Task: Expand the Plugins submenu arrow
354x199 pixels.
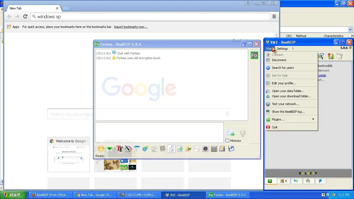Action: 313,119
